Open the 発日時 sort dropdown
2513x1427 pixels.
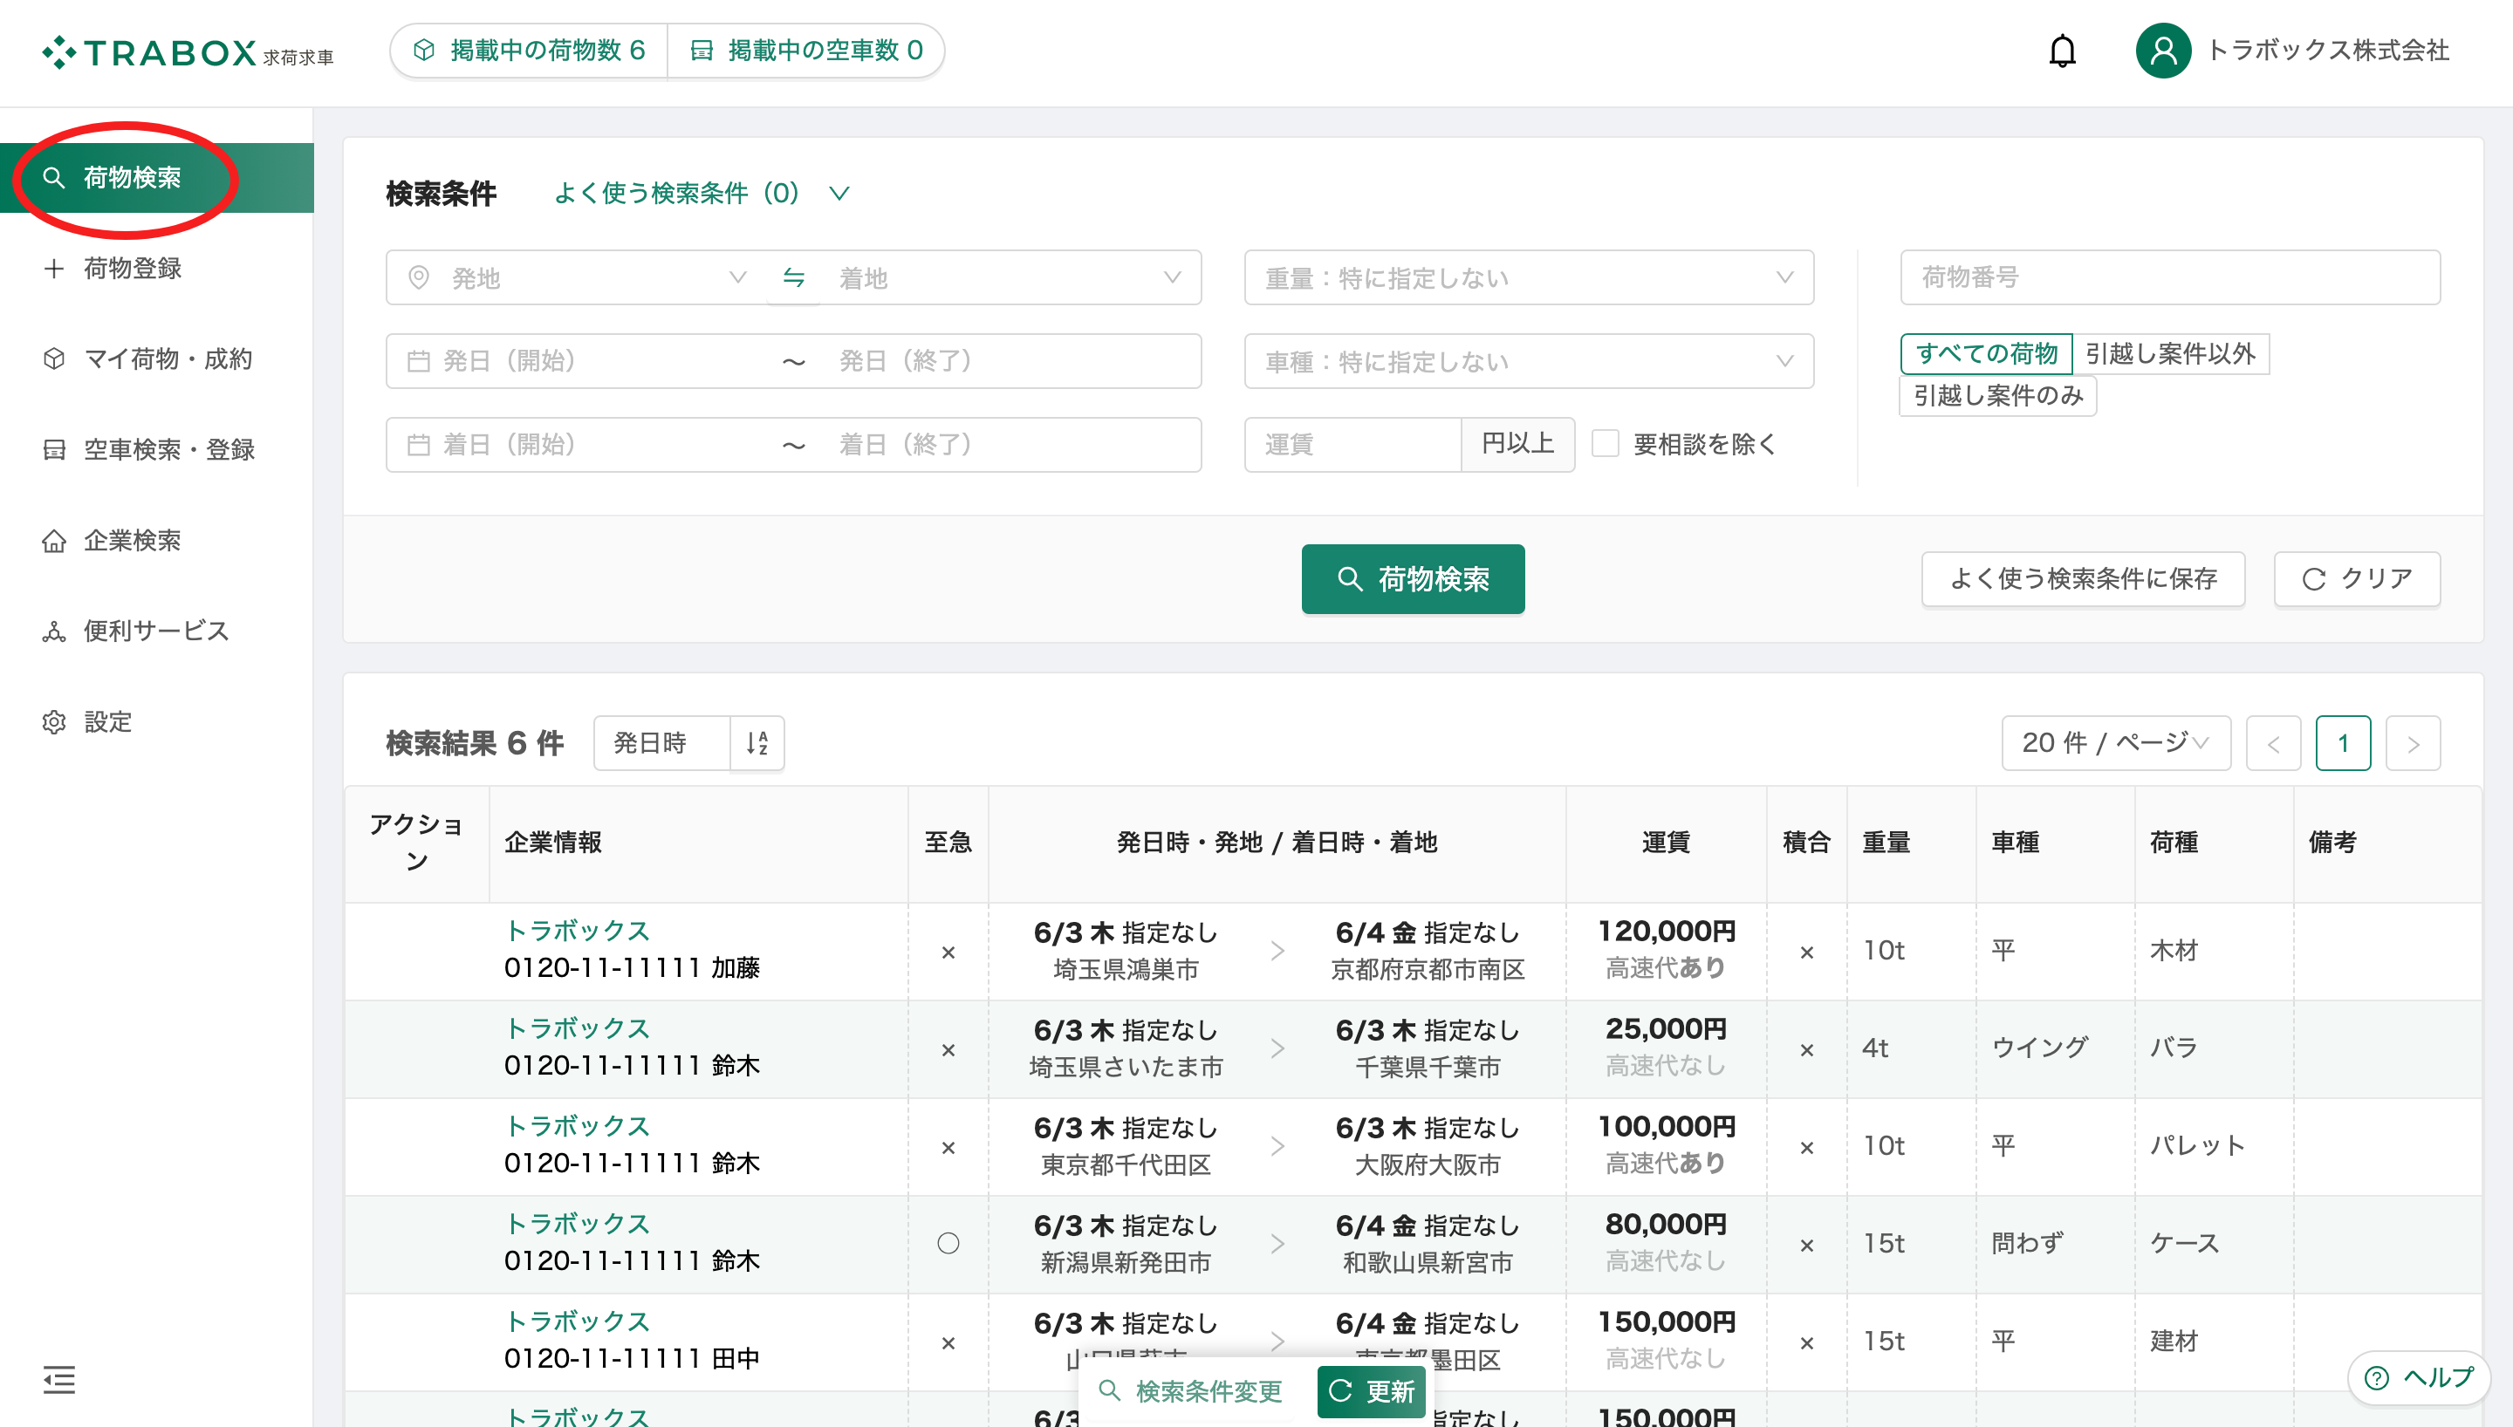point(661,743)
